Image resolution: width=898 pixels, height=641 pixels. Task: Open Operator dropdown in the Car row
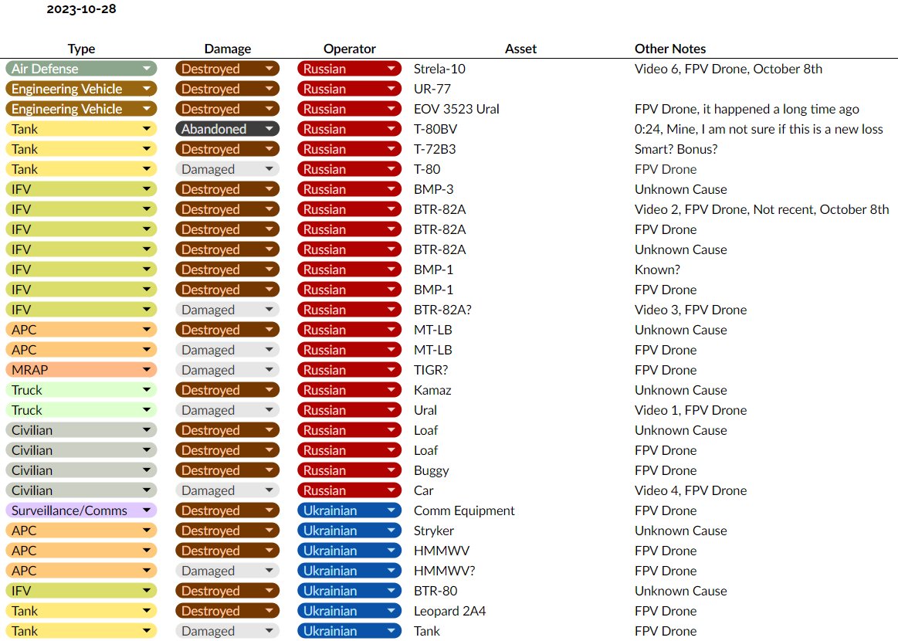pos(349,490)
